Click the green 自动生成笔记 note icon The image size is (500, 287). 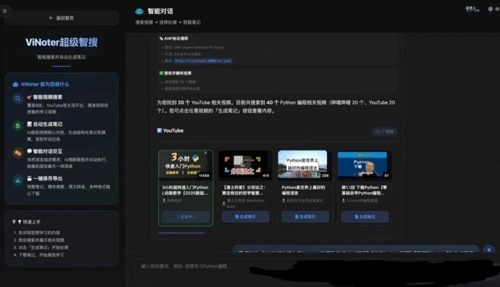tap(17, 125)
